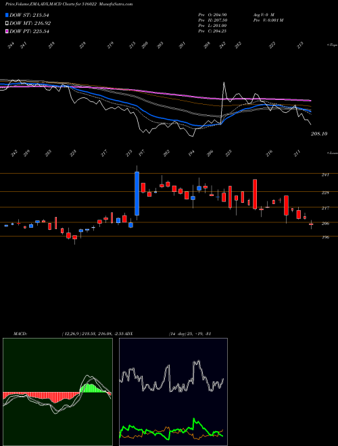Select the 'DOW ST: 215.54' legend text
338x446 pixels.
point(29,15)
